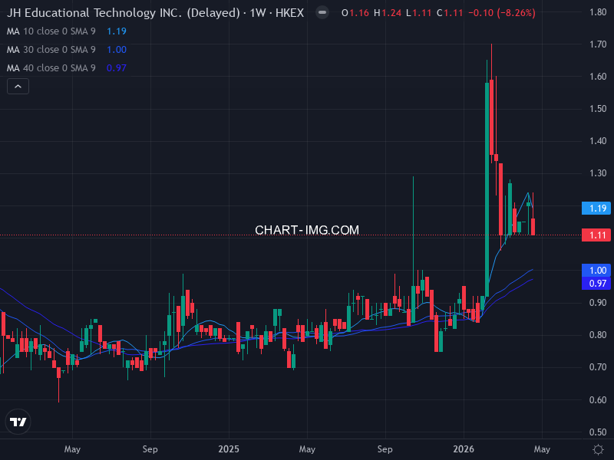Click the 1.30 price axis label
Screen dimensions: 614x460
click(x=598, y=173)
